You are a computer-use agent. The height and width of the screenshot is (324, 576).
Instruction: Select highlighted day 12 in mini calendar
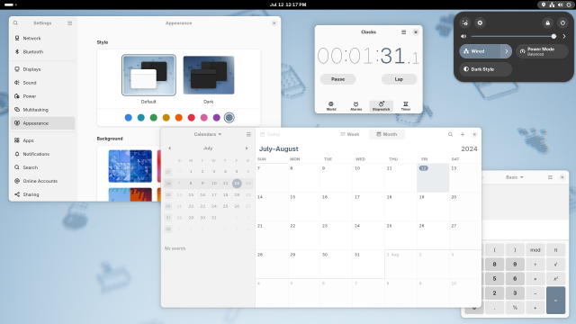pos(237,183)
